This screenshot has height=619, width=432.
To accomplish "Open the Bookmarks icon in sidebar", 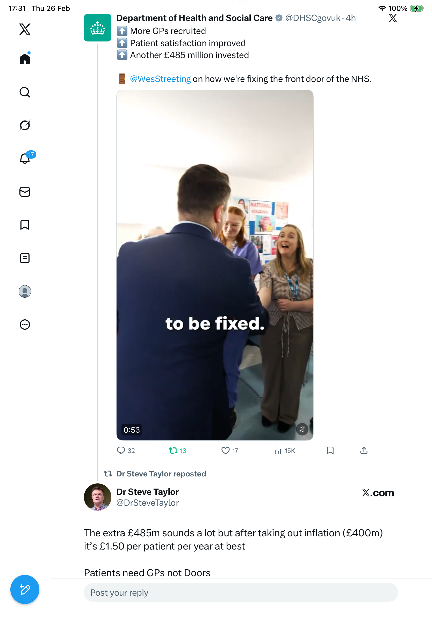I will [25, 225].
